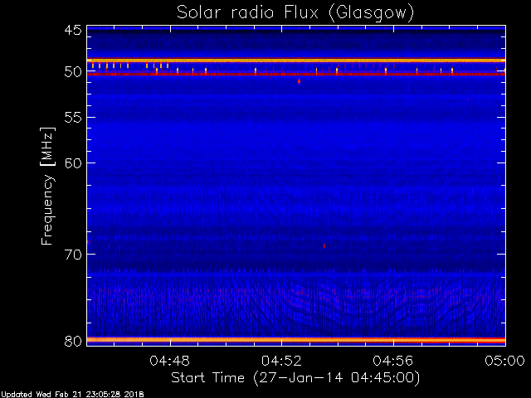
Task: Click the 50 frequency tick label
Action: pos(74,72)
